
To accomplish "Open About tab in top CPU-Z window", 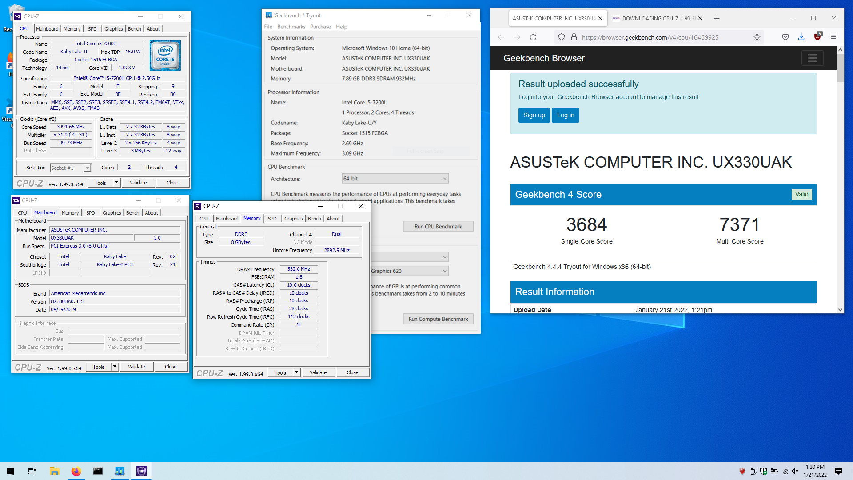I will tap(153, 29).
